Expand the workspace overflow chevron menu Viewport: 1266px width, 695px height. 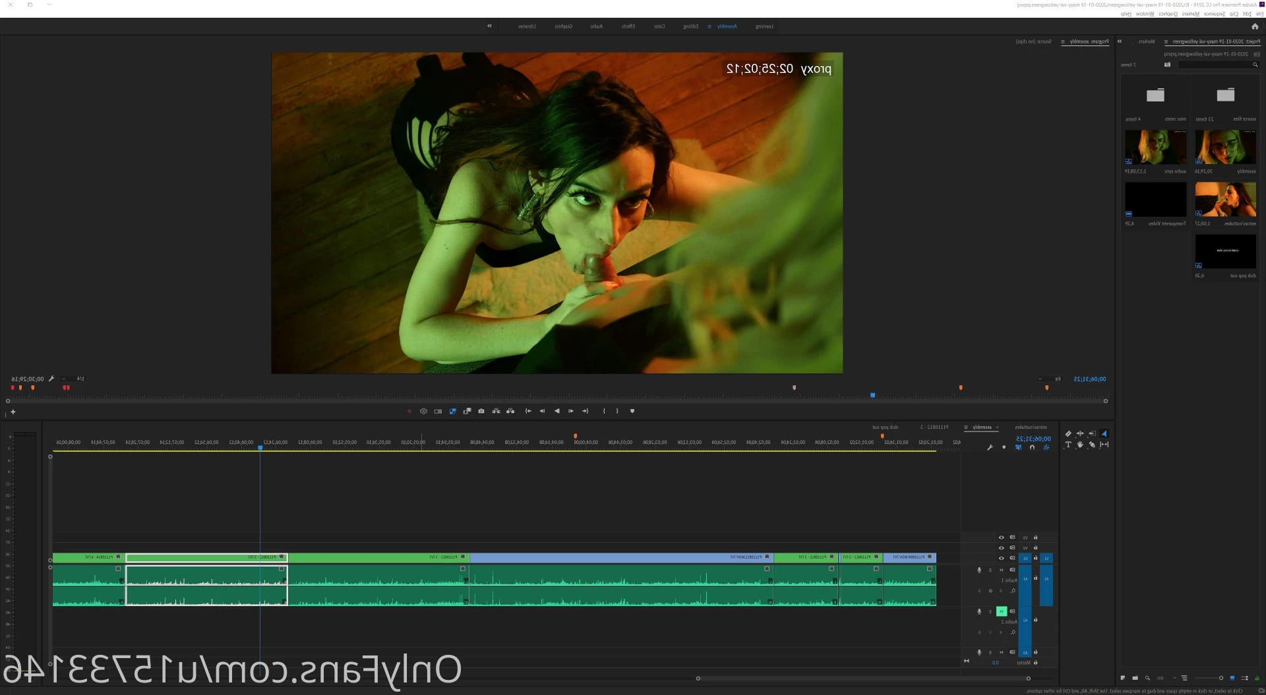pyautogui.click(x=489, y=26)
